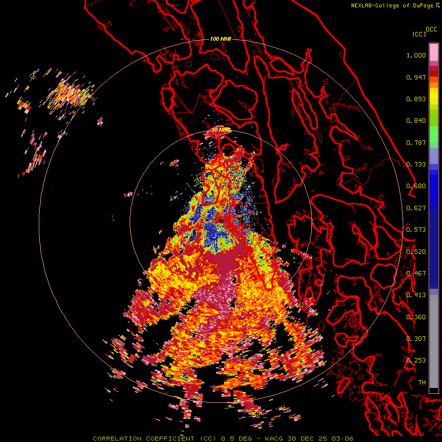This screenshot has height=442, width=442.
Task: Click the DCC product label
Action: 432,29
